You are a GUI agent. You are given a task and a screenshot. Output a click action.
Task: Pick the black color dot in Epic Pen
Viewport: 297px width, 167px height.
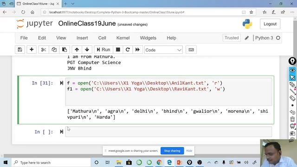click(x=292, y=105)
